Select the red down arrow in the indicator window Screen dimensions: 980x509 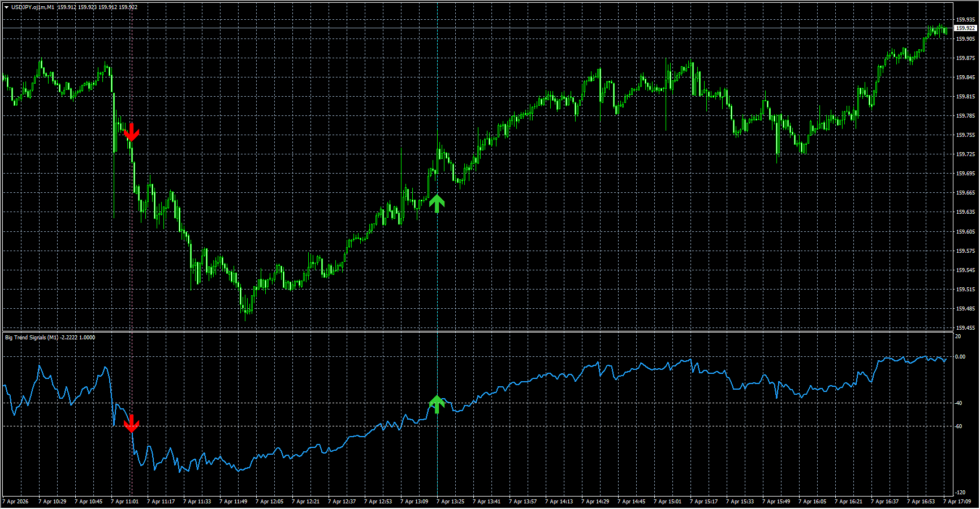131,423
